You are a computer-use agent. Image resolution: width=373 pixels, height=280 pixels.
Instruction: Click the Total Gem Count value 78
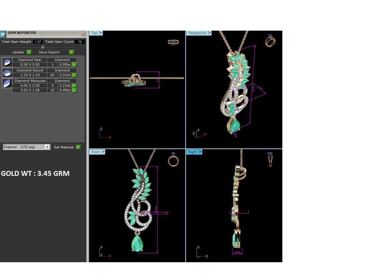pos(80,42)
